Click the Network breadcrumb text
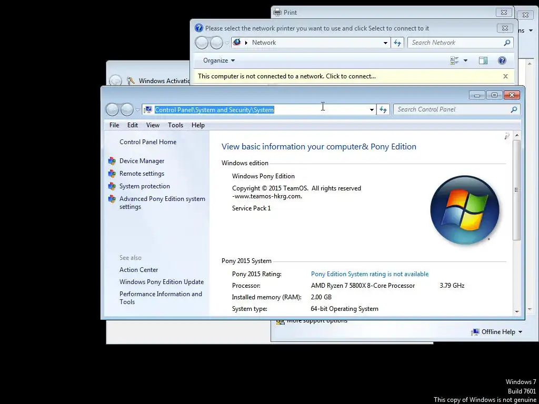The image size is (539, 404). pyautogui.click(x=264, y=43)
